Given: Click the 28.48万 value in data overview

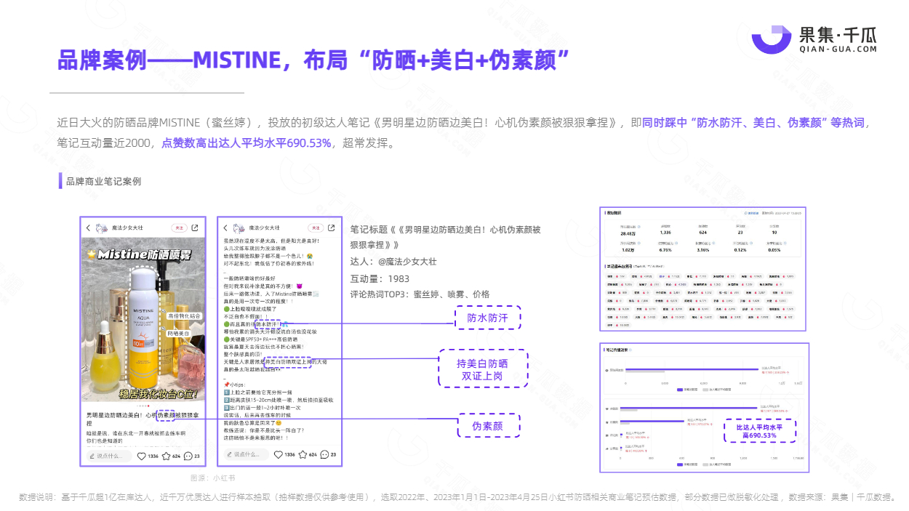Looking at the screenshot, I should (x=628, y=233).
